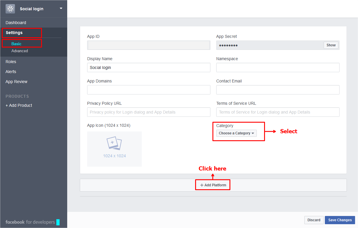Open the Dashboard menu item

point(16,23)
